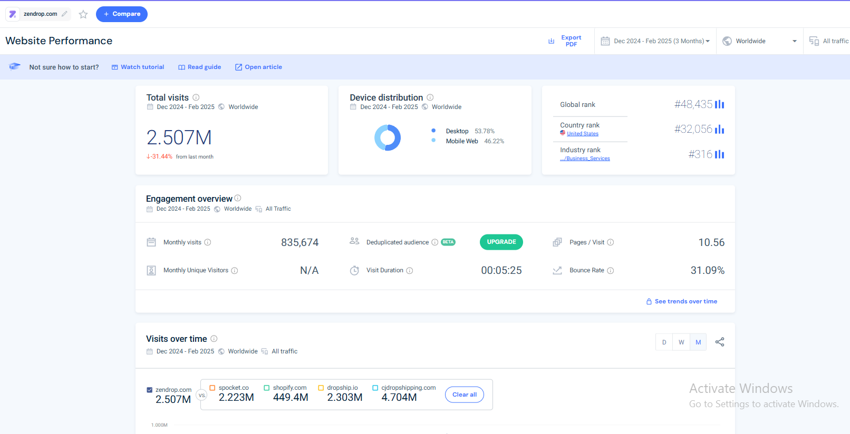Click the Industry rank bar chart icon
This screenshot has height=434, width=850.
tap(719, 154)
